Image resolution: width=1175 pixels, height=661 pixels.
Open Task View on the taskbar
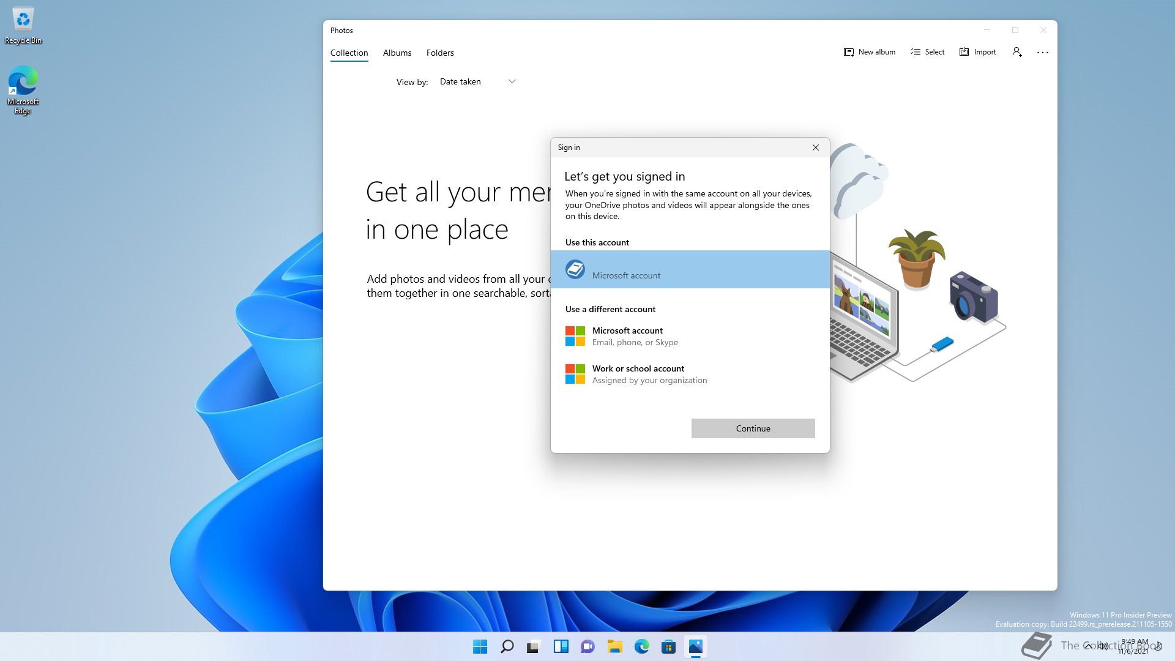(534, 646)
